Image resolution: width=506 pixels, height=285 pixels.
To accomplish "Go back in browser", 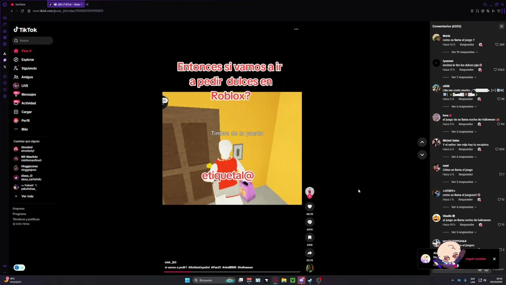I will pos(12,11).
